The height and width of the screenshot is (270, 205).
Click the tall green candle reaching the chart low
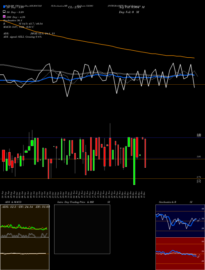click(x=134, y=162)
